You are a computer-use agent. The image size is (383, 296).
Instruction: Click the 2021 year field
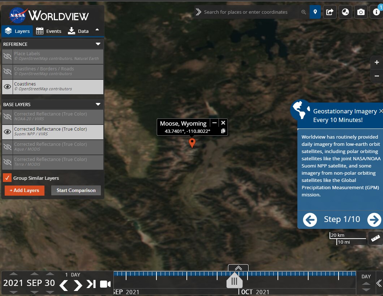[x=13, y=283]
